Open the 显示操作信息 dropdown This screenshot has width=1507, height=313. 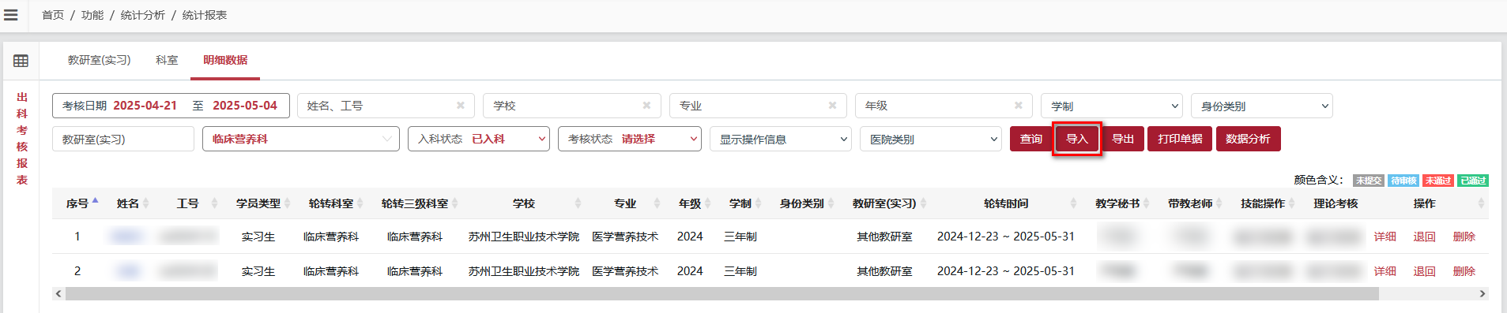coord(781,139)
